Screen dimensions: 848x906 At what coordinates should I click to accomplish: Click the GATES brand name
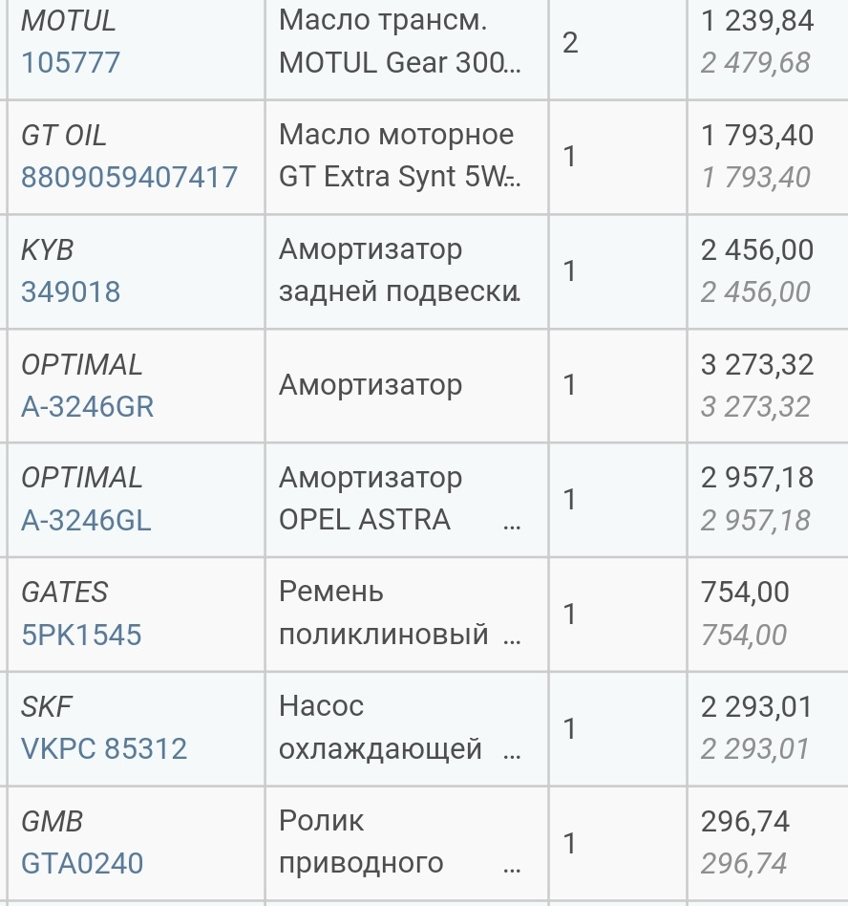click(x=65, y=593)
